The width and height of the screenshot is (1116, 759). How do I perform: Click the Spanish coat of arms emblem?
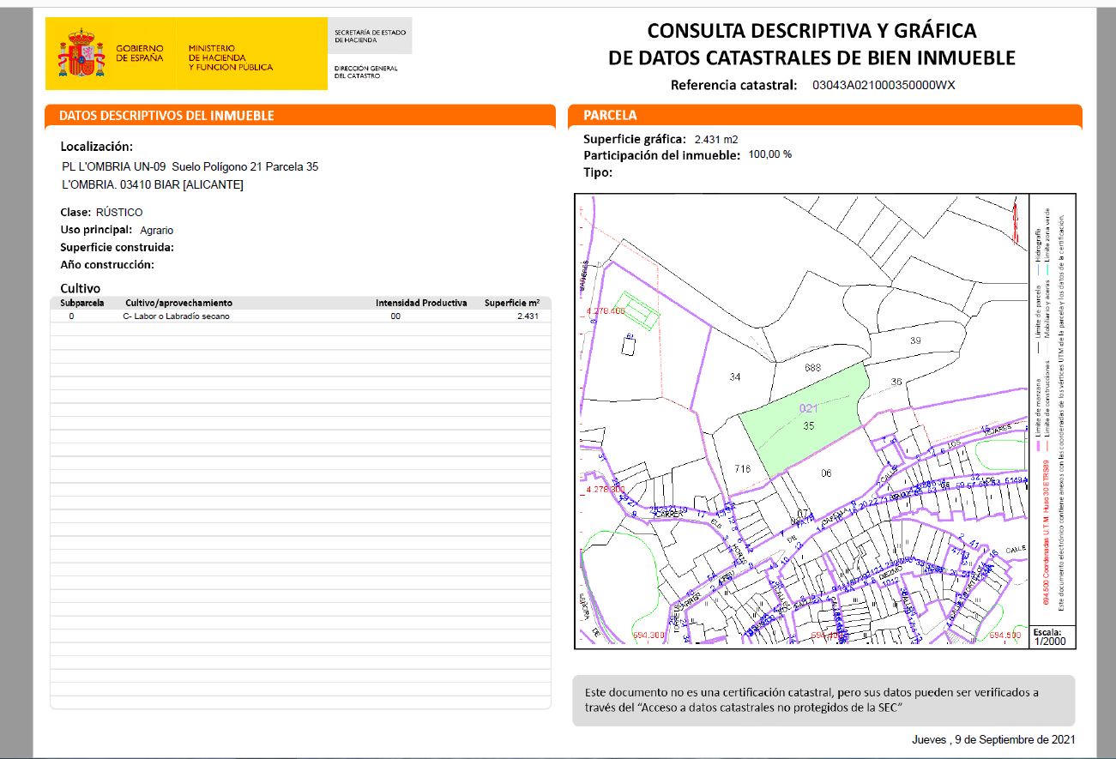click(x=80, y=53)
